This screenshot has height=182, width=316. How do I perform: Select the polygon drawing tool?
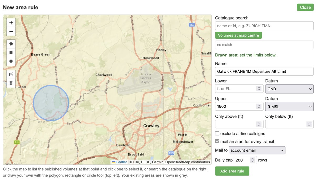11,44
